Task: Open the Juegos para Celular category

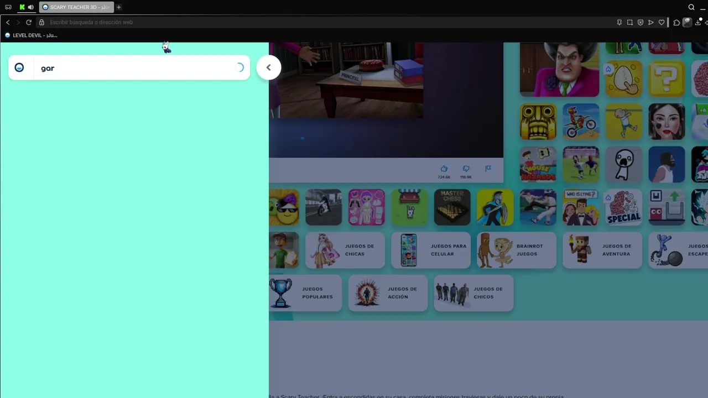Action: coord(431,250)
